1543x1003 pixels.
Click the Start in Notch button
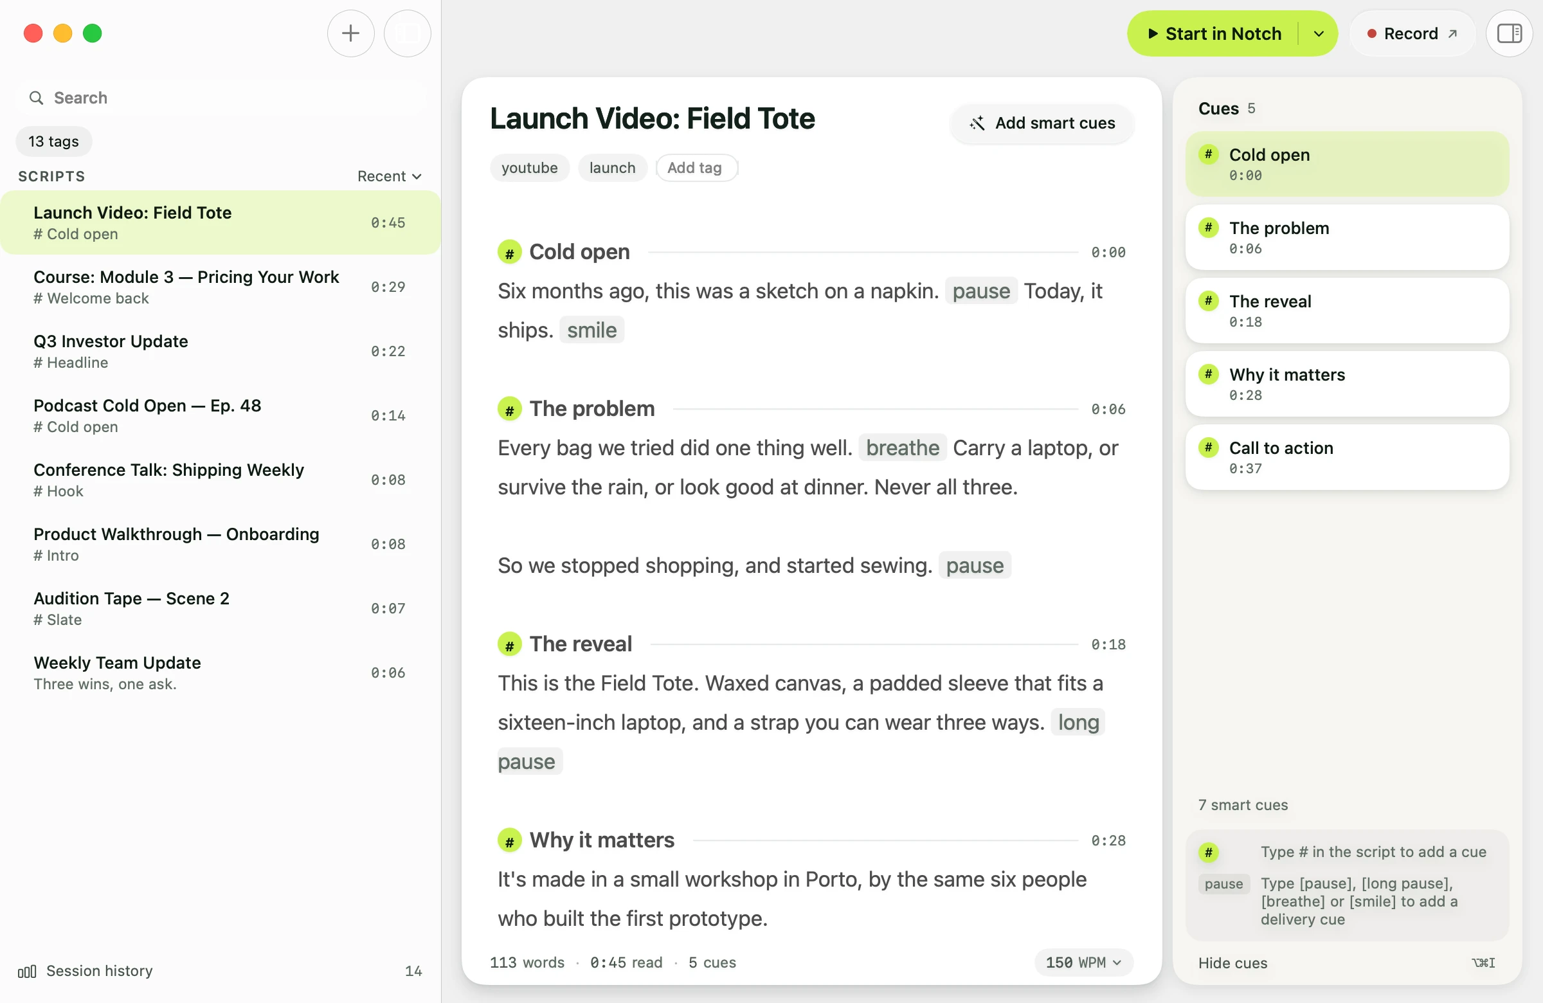1214,33
